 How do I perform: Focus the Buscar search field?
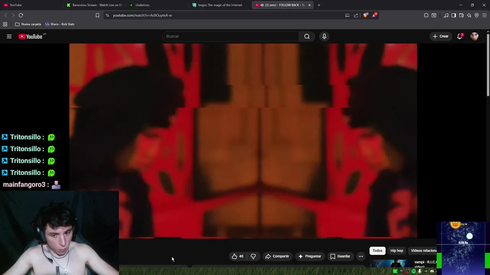pos(230,36)
